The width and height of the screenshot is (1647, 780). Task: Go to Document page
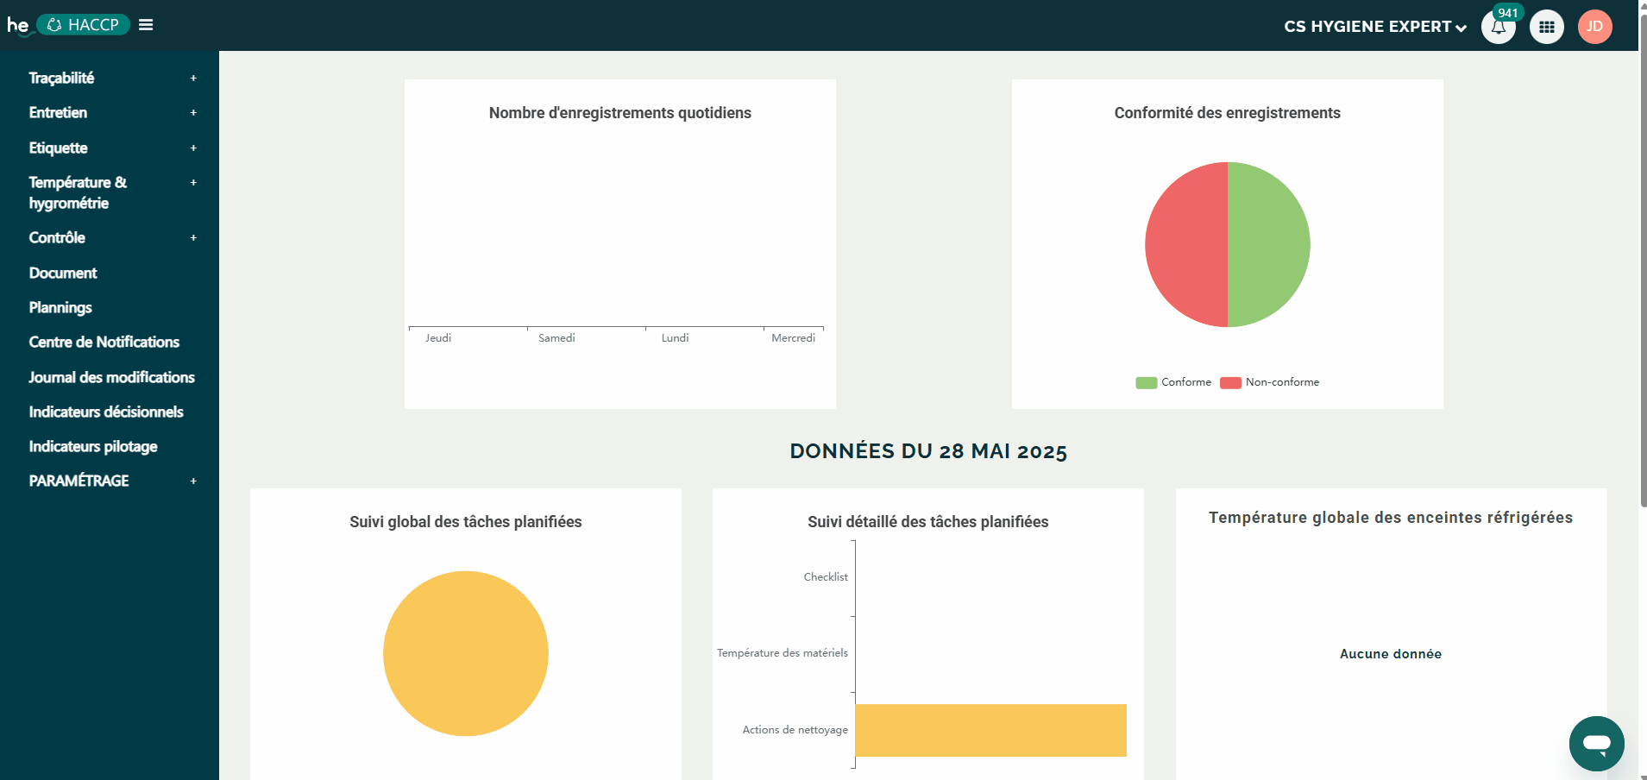(63, 273)
